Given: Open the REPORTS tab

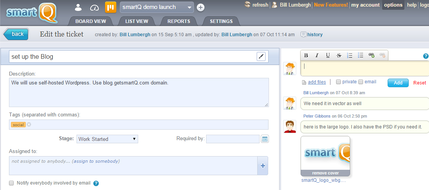Looking at the screenshot, I should 179,21.
